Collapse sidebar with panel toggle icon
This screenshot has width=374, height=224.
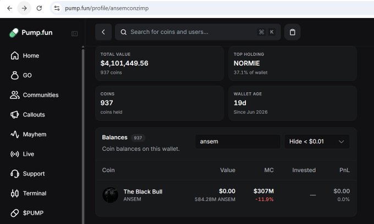coord(74,33)
